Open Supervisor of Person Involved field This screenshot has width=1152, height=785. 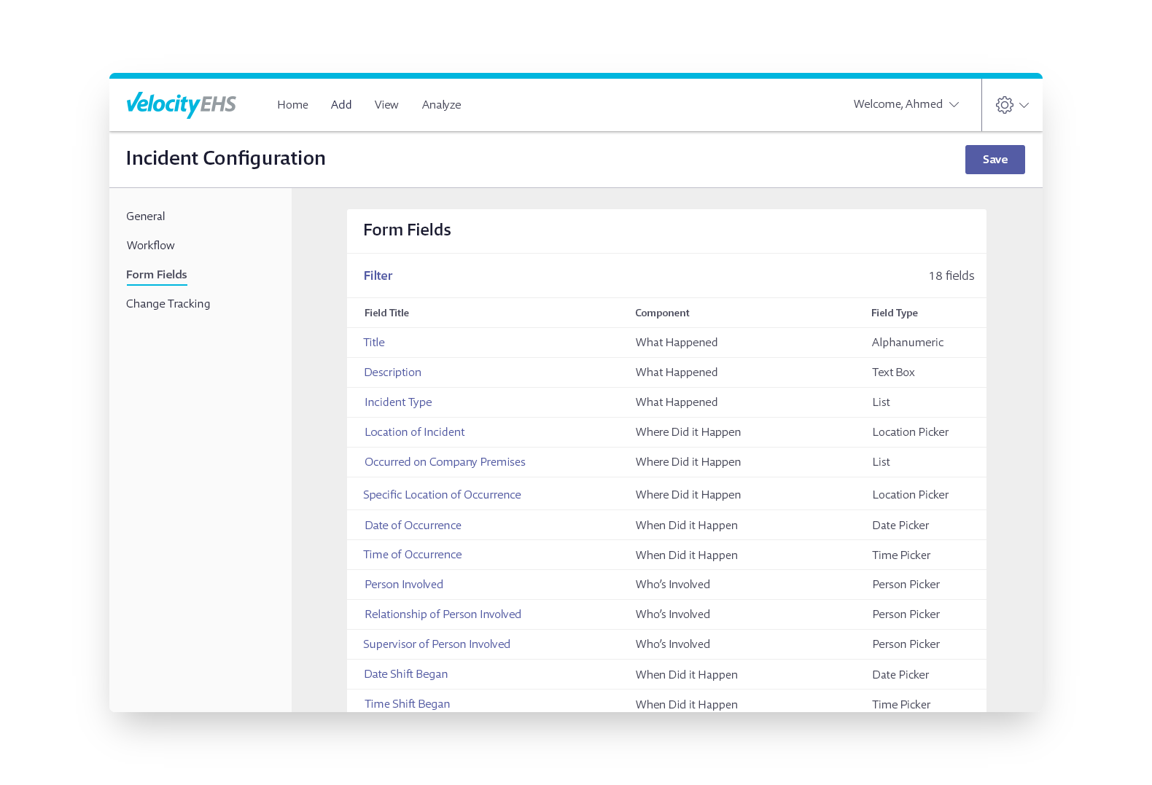[x=437, y=644]
